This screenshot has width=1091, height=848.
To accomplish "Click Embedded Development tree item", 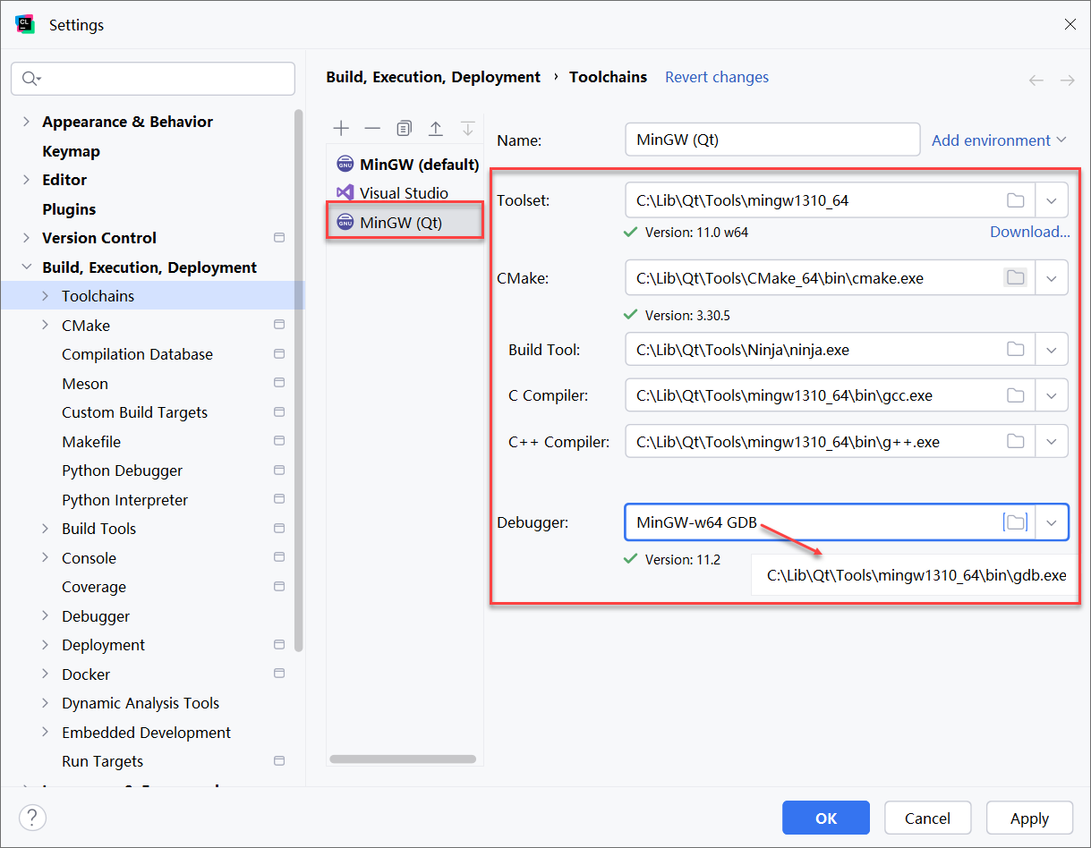I will tap(146, 733).
